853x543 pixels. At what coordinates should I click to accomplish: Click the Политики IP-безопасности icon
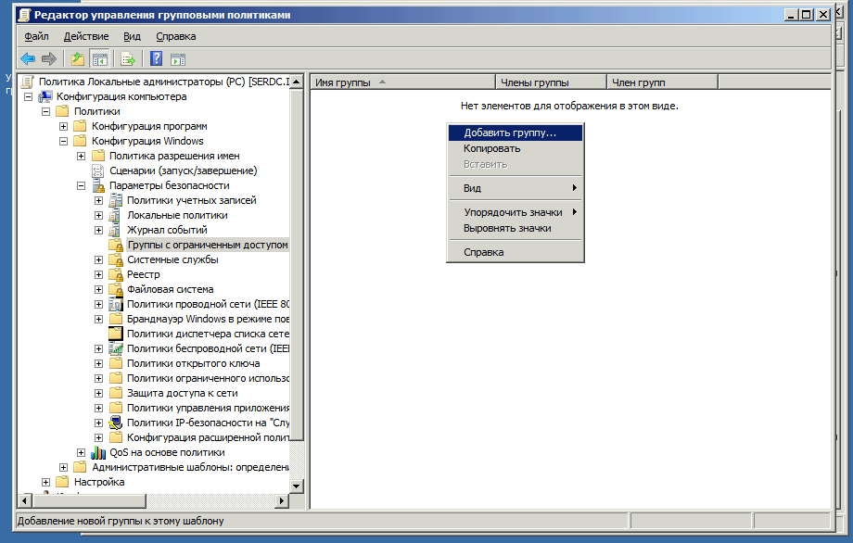coord(116,423)
